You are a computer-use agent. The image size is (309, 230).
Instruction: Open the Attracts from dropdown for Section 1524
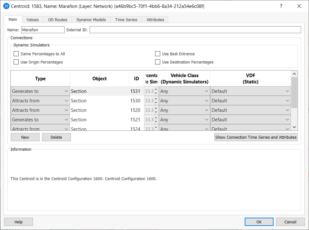pos(66,128)
